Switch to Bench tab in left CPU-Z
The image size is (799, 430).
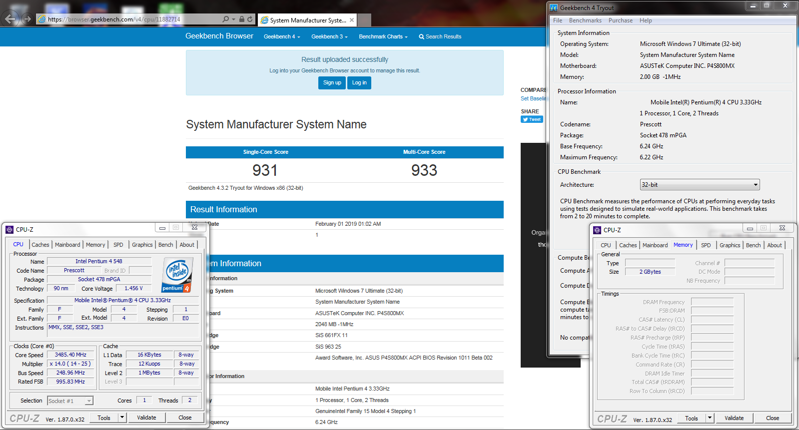pos(166,245)
